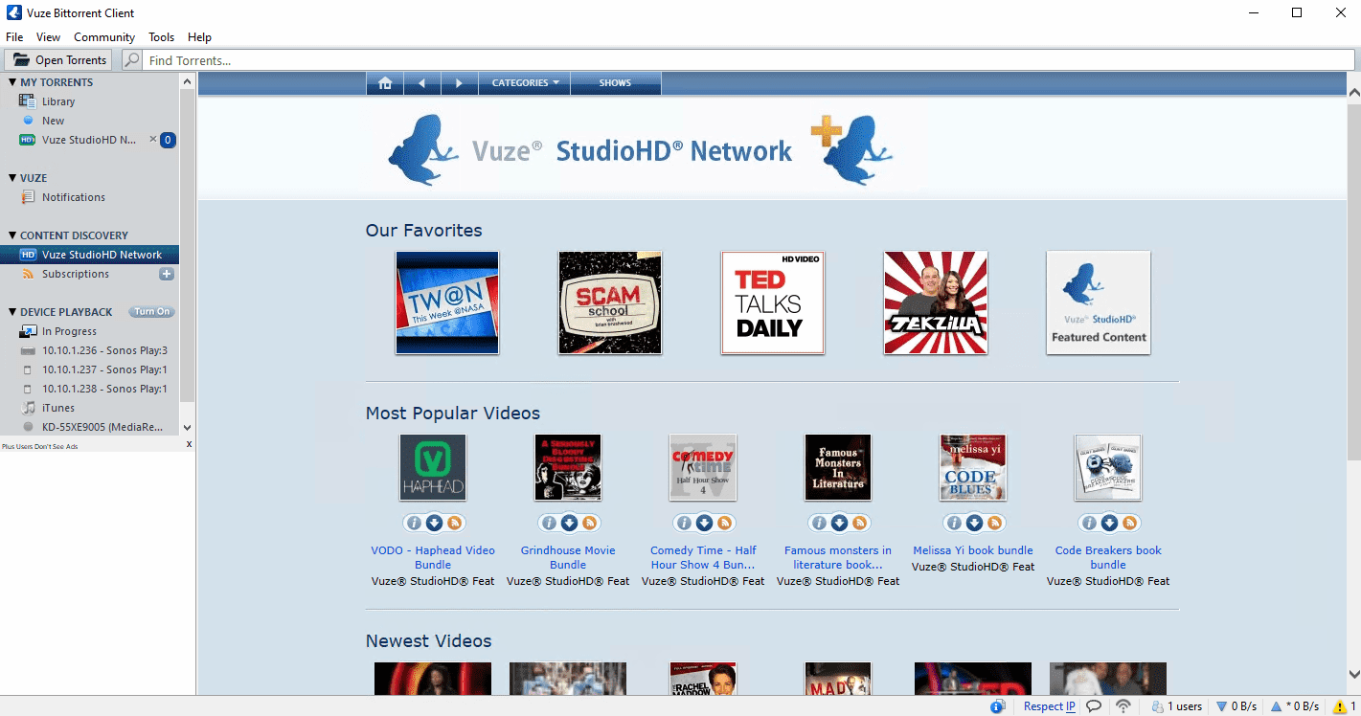This screenshot has height=716, width=1361.
Task: Open Library in the sidebar
Action: pyautogui.click(x=89, y=101)
